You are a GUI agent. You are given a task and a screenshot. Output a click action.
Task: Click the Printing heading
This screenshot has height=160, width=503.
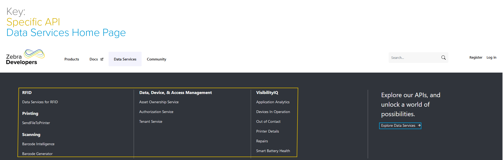(30, 113)
